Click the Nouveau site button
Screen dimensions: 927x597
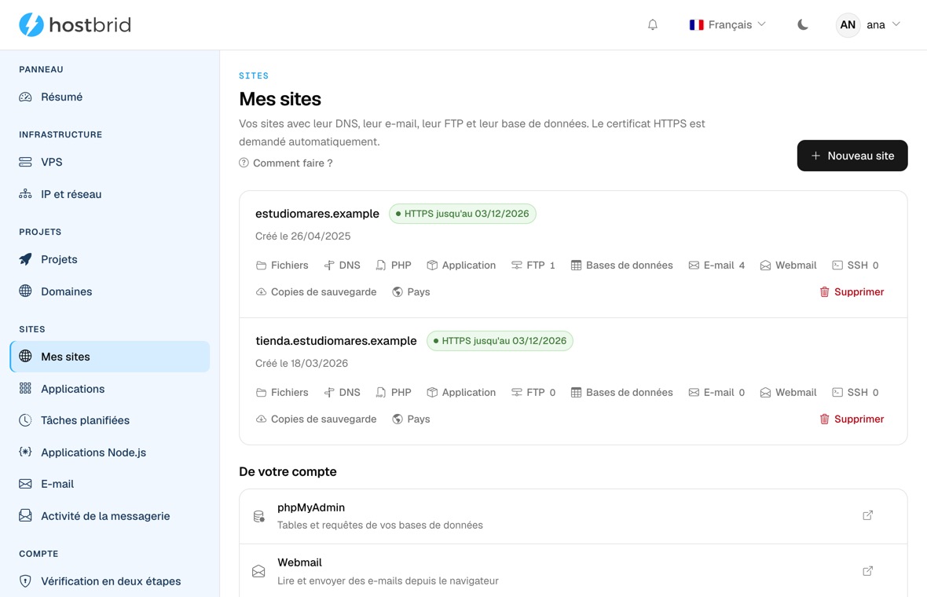point(852,156)
